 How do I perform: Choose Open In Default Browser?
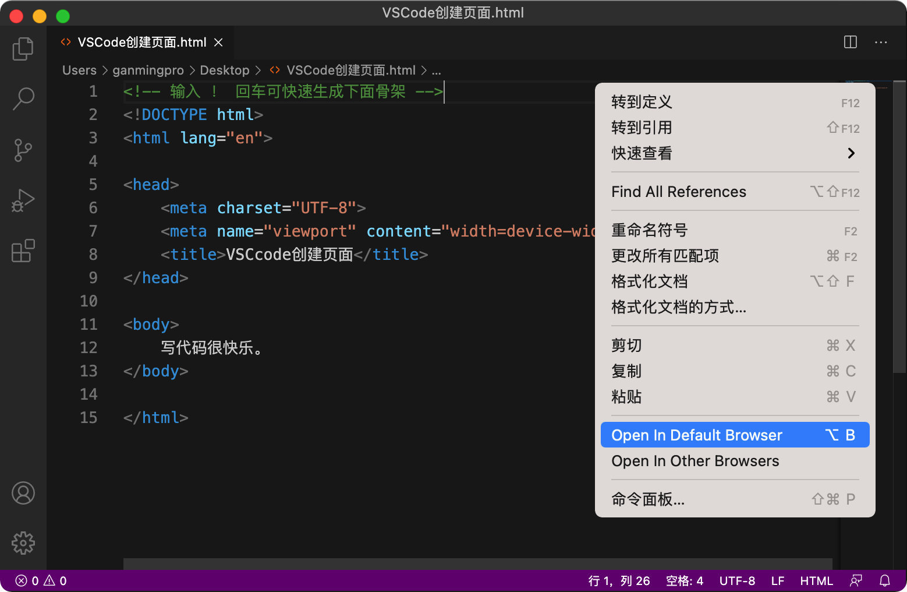(x=735, y=435)
